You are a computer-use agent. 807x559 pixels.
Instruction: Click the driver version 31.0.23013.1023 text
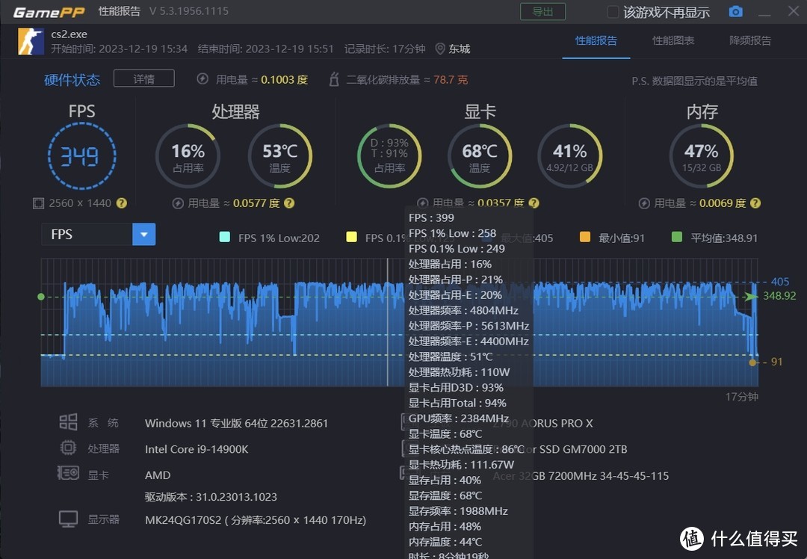(x=211, y=497)
